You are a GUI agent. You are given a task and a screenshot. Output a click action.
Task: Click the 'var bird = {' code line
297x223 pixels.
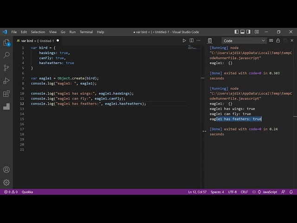(43, 48)
